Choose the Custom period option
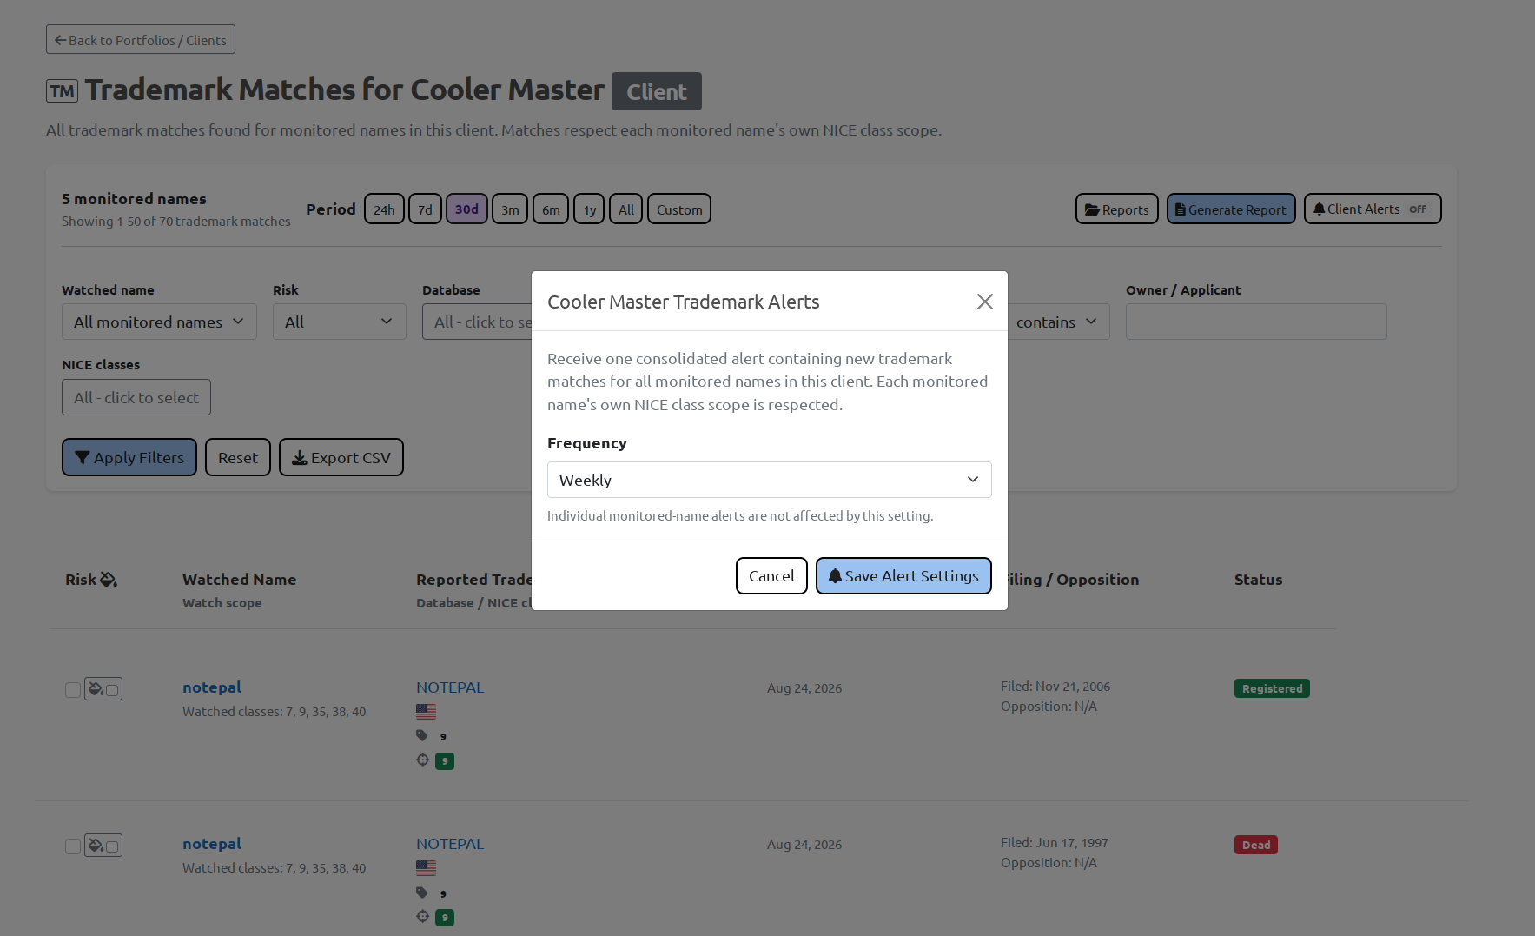 [679, 209]
